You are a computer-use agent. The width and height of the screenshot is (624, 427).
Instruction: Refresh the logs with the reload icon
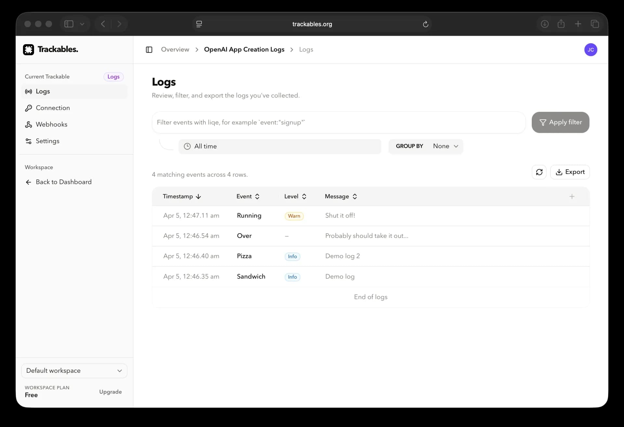click(539, 172)
